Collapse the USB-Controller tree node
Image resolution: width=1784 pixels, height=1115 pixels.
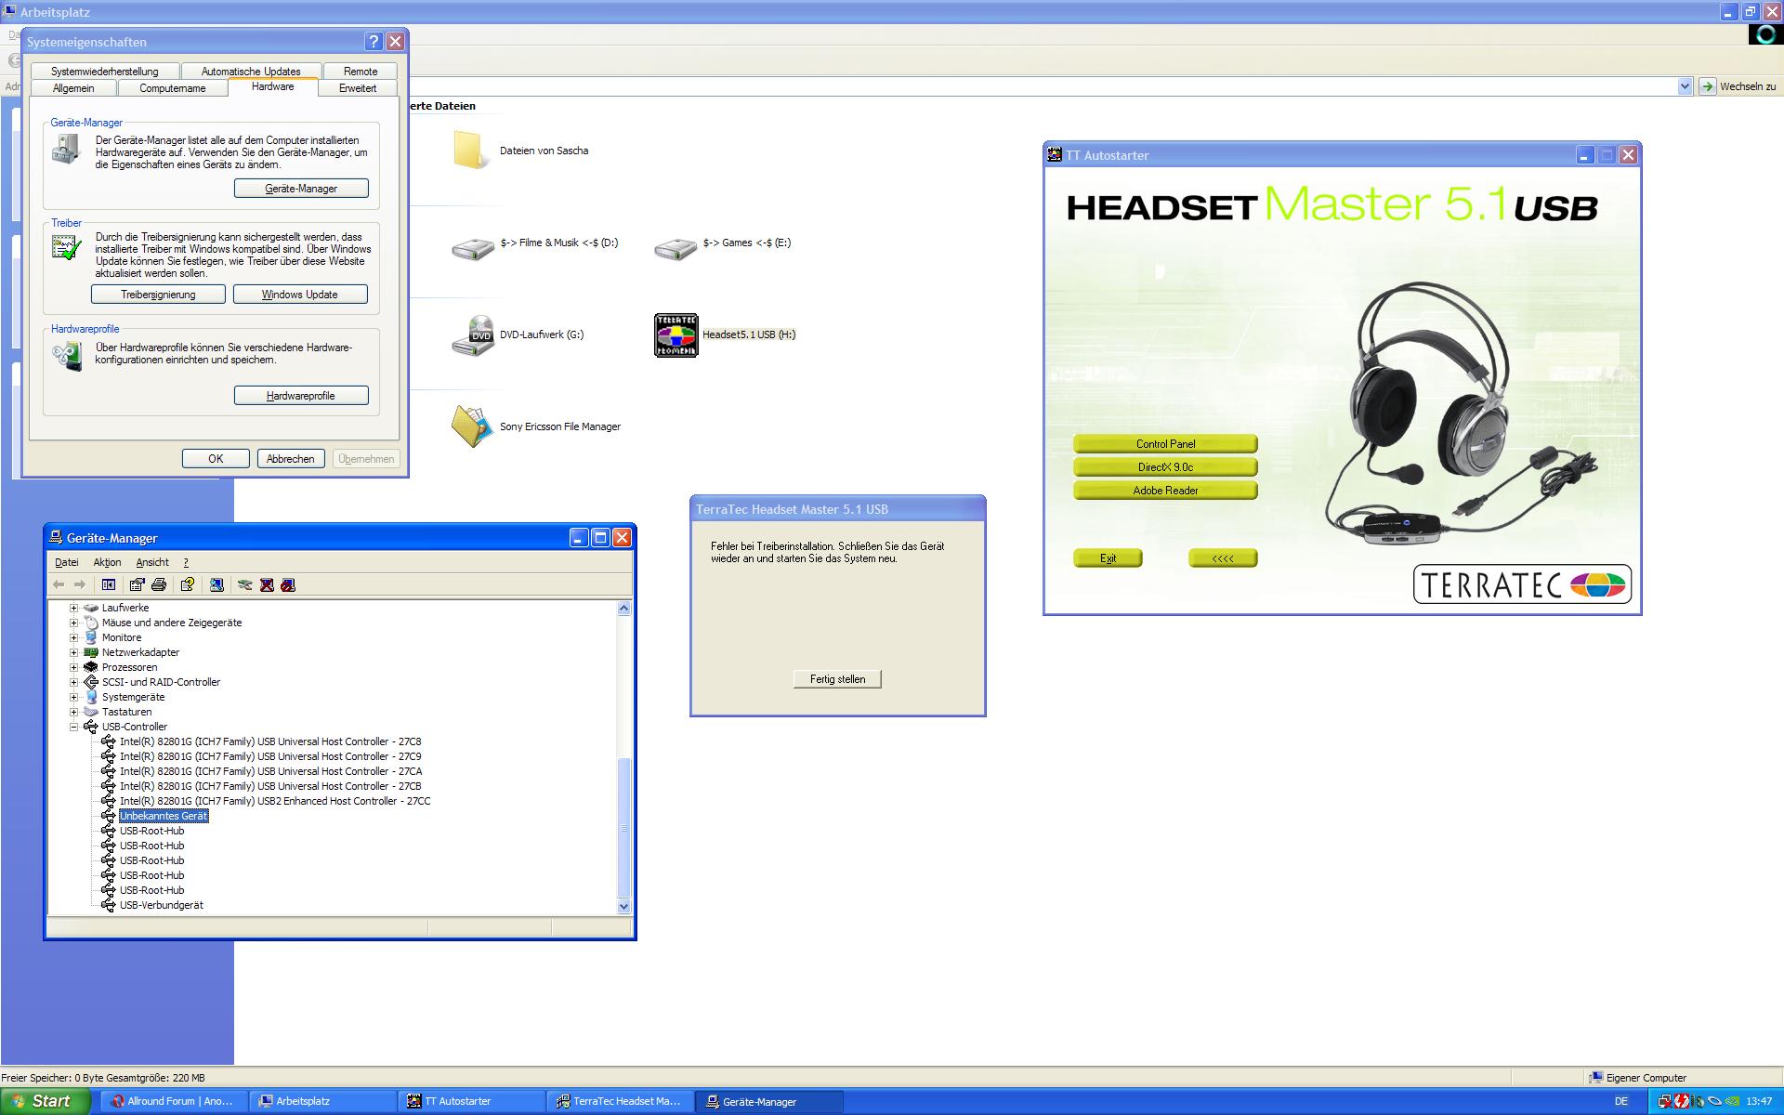click(x=73, y=727)
